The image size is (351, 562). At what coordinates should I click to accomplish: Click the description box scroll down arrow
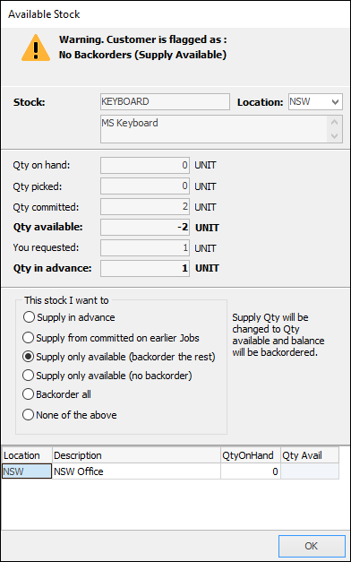point(335,136)
